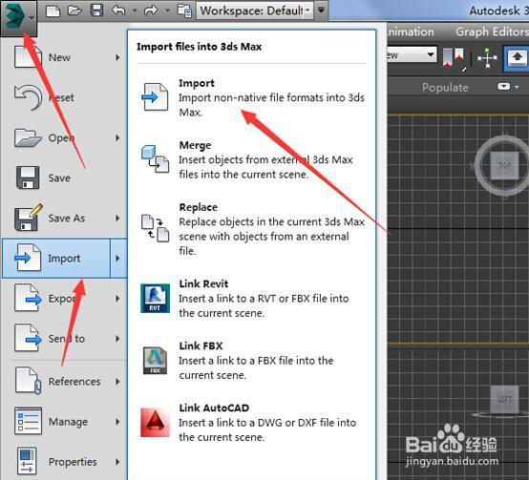Click the Project Folder icon beside Workspace
This screenshot has width=529, height=480.
(184, 10)
